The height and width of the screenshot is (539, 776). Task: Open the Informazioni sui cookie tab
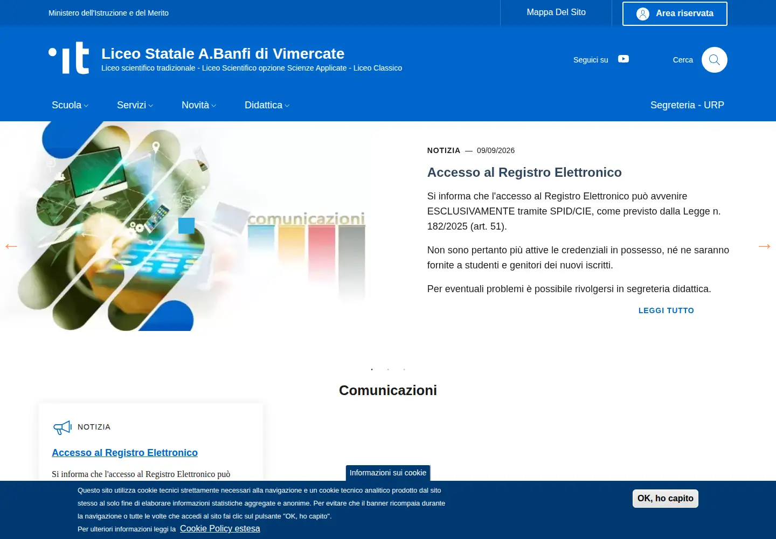coord(388,473)
